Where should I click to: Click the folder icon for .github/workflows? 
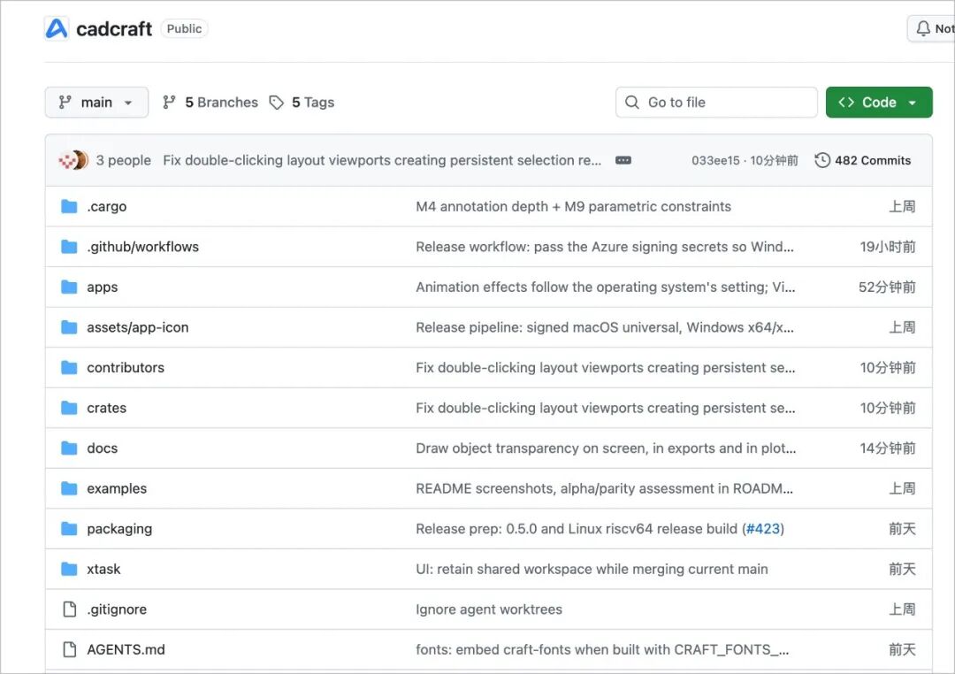tap(70, 247)
